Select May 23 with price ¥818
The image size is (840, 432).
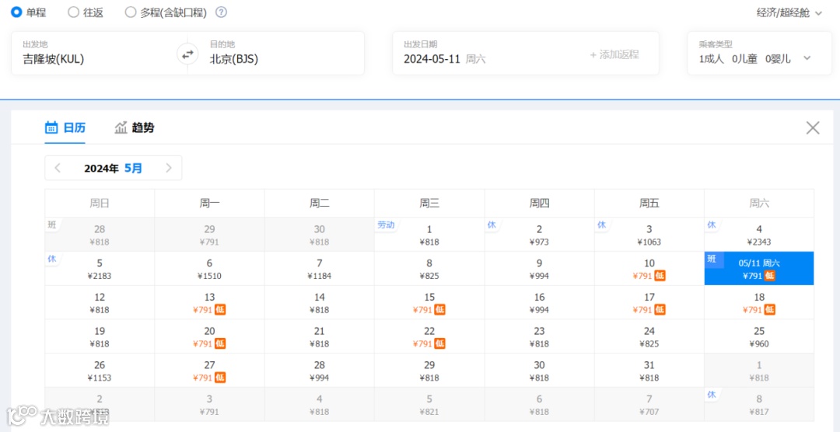point(540,336)
